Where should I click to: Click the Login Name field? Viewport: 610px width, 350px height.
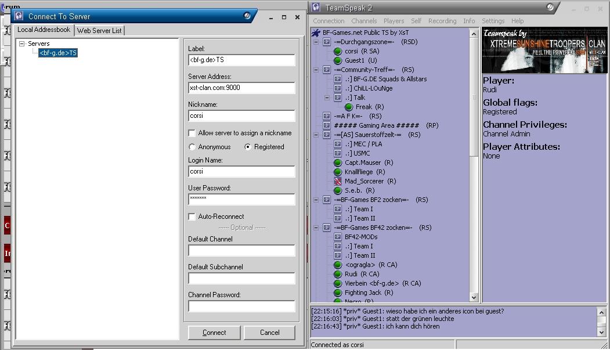[241, 171]
